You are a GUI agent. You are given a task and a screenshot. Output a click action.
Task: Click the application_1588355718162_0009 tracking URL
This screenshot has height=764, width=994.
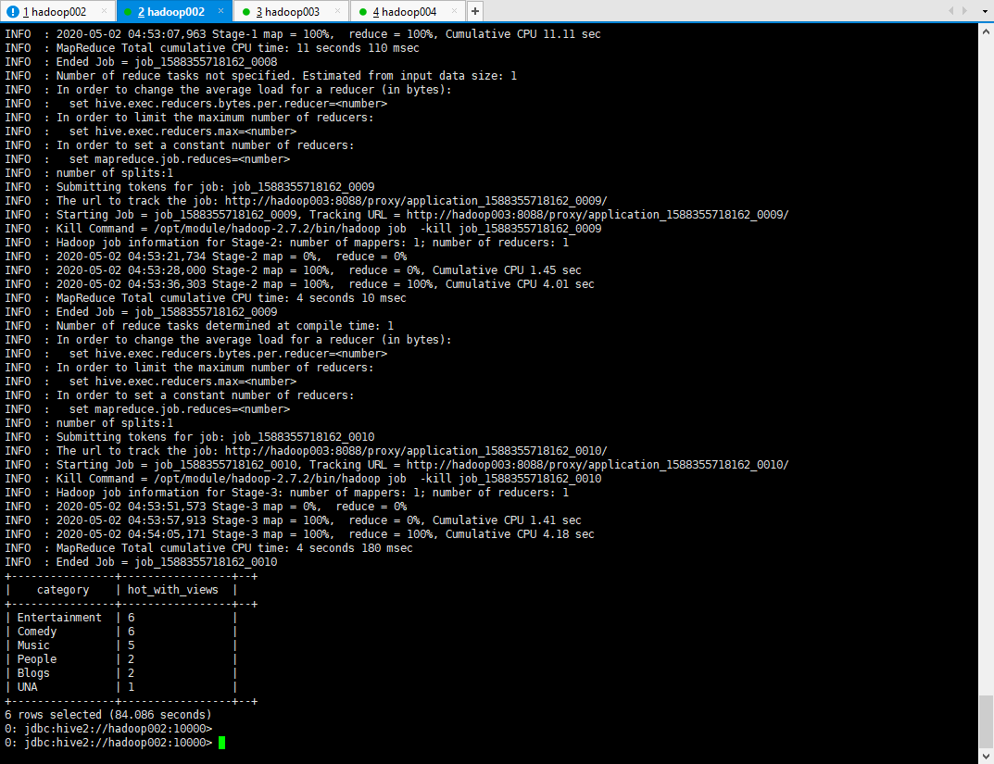pos(598,215)
